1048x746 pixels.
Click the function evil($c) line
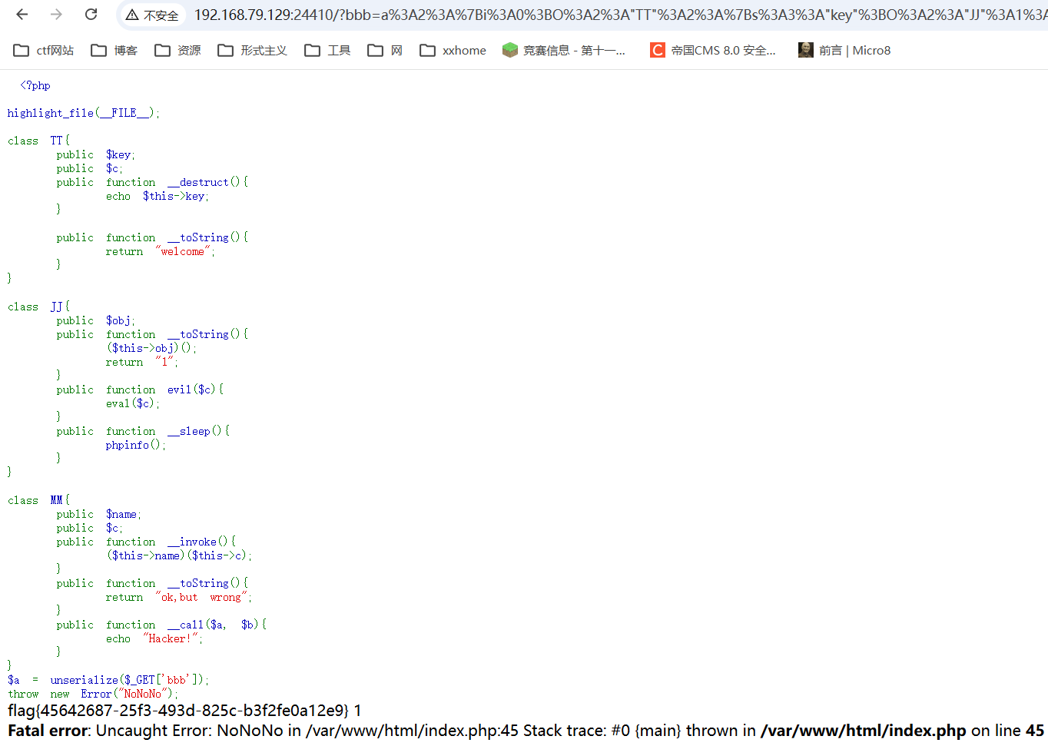pyautogui.click(x=140, y=390)
